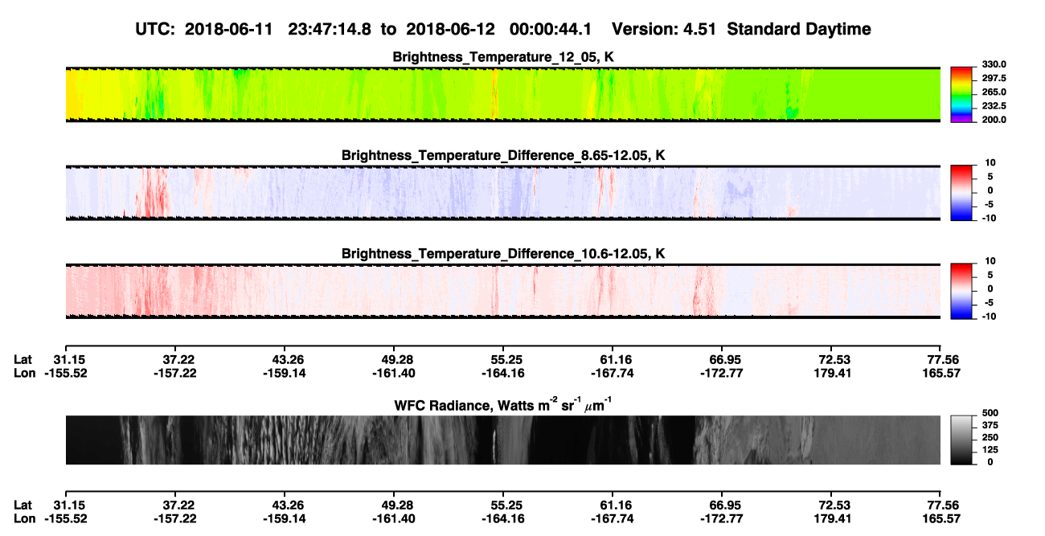Viewport: 1045px width, 536px height.
Task: Click the 500 tick on WFC colorbar
Action: (x=990, y=413)
